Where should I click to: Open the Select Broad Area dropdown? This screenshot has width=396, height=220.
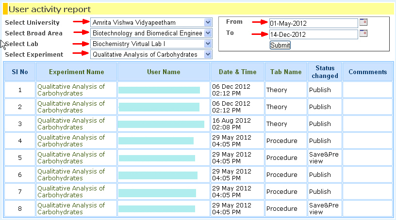click(x=208, y=33)
